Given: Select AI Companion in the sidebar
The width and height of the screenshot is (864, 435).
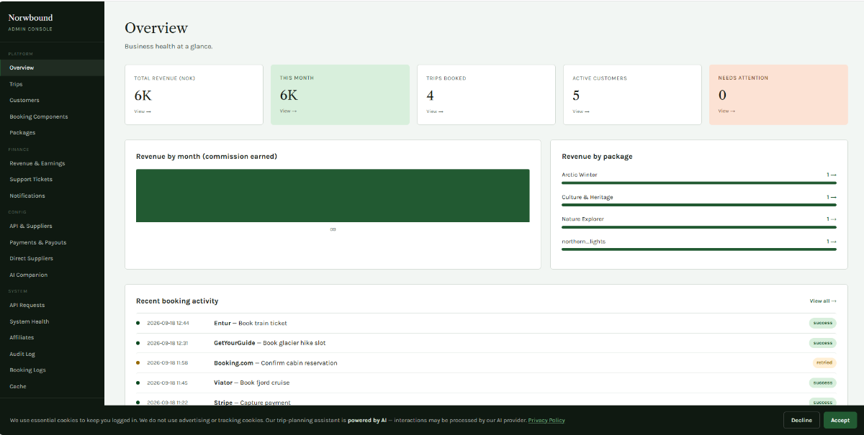Looking at the screenshot, I should [29, 275].
